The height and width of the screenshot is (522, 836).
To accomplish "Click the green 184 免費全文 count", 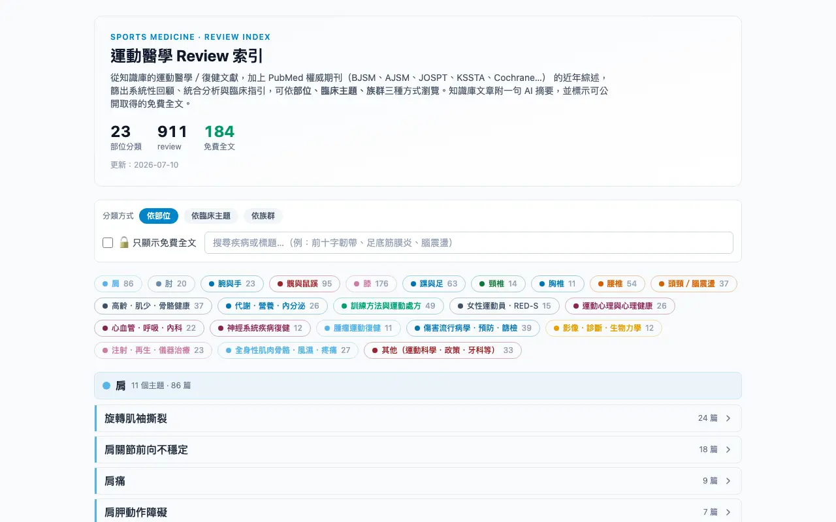I will [x=219, y=132].
